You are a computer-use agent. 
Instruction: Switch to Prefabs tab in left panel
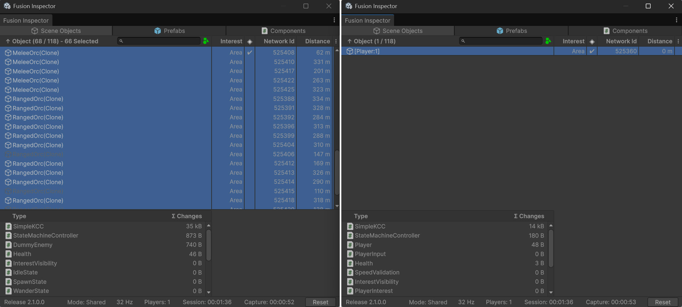pyautogui.click(x=170, y=31)
